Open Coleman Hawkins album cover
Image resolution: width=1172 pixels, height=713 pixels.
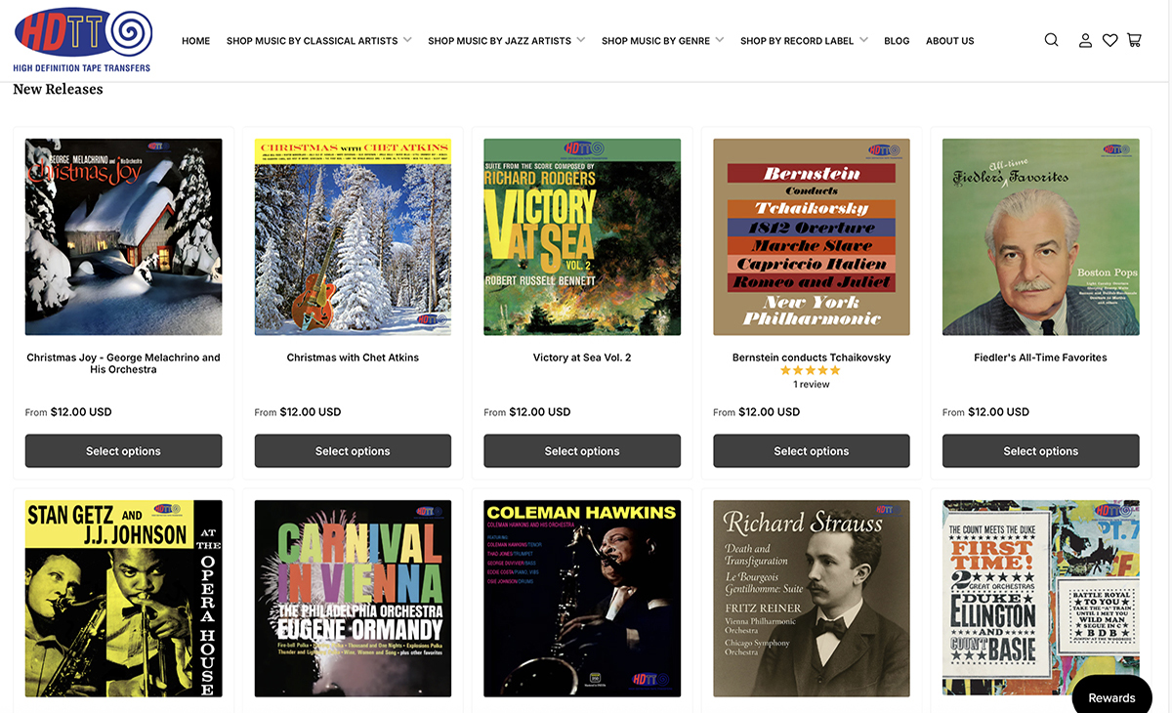tap(582, 599)
